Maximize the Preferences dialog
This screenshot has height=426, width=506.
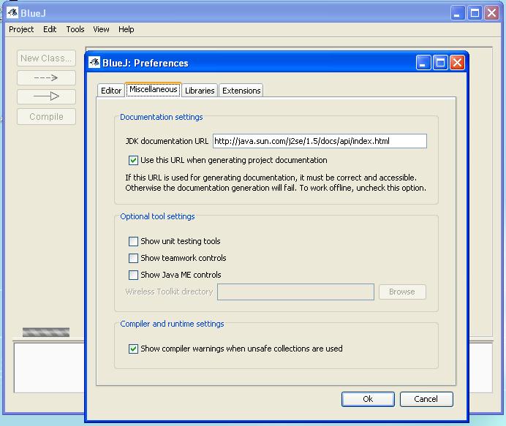click(x=440, y=63)
